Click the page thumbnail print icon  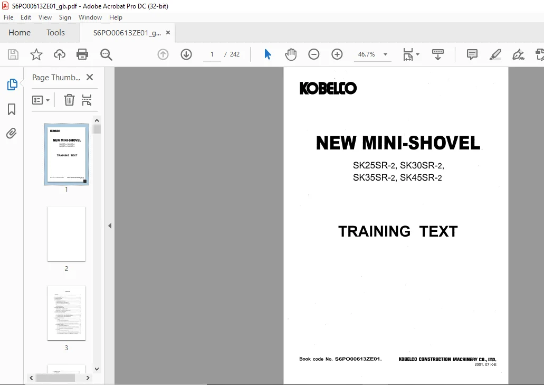[87, 100]
